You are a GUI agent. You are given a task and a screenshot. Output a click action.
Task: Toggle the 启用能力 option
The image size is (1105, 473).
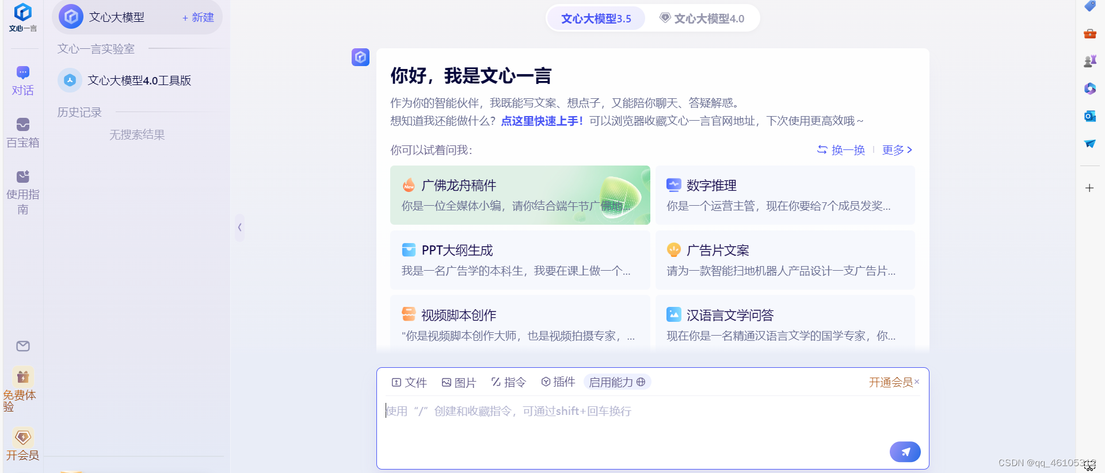coord(617,382)
